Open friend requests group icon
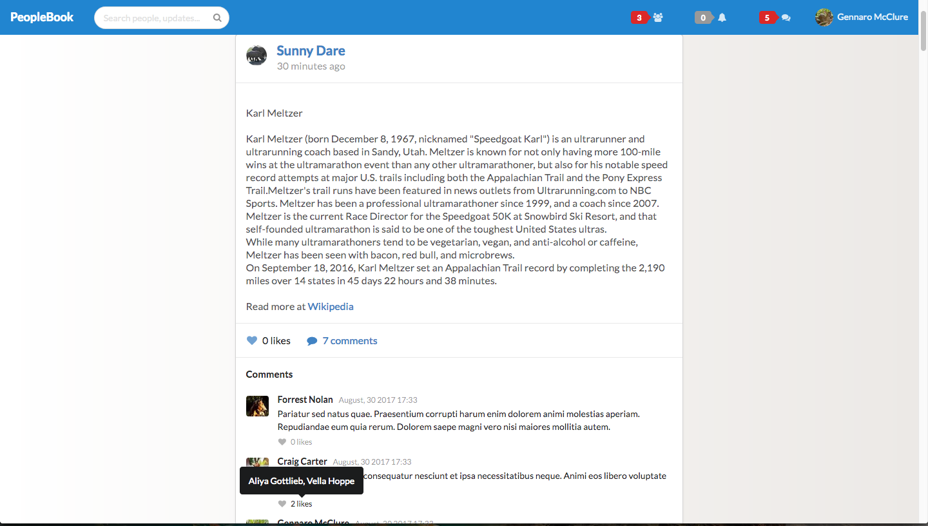 coord(658,18)
